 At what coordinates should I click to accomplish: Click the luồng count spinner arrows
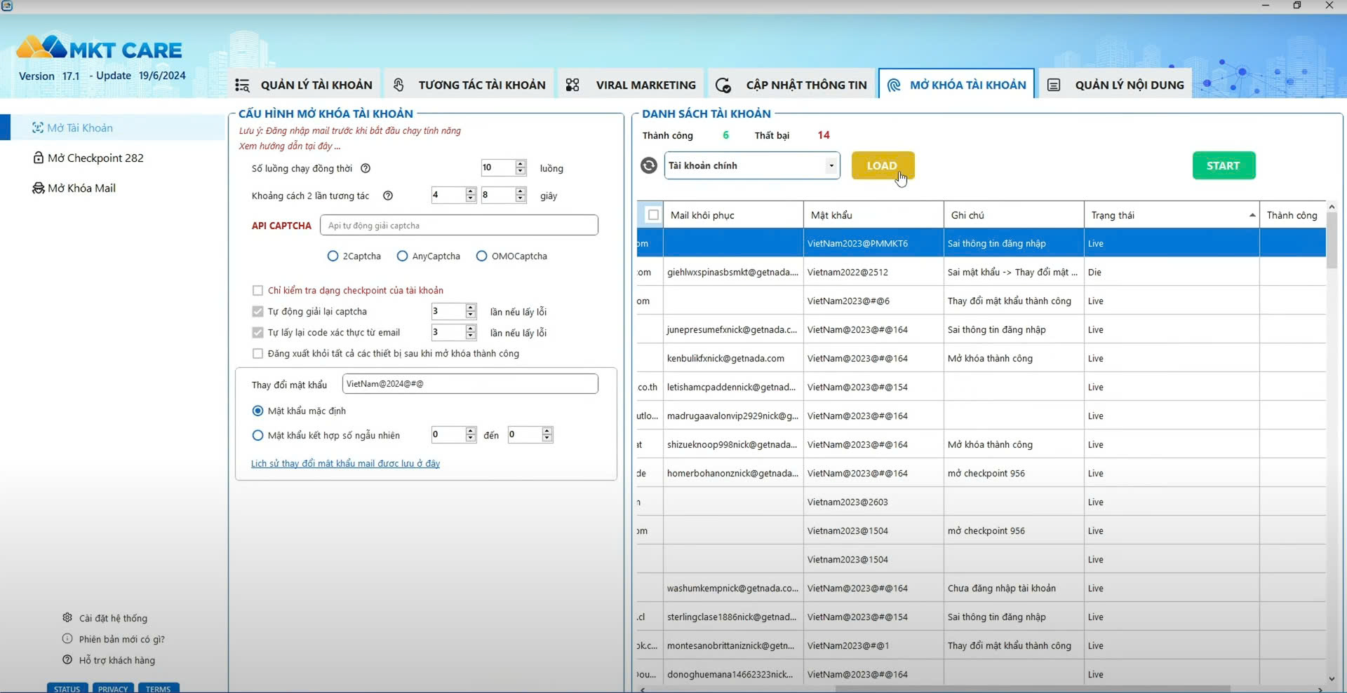(521, 167)
